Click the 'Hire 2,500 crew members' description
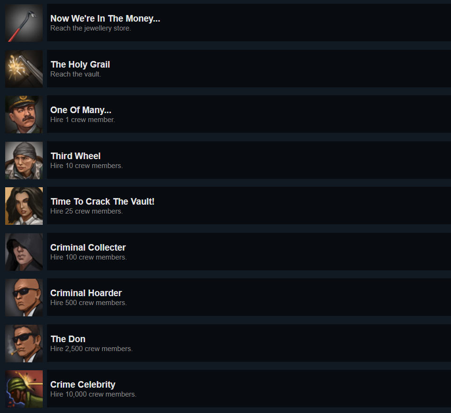The height and width of the screenshot is (413, 451). tap(92, 349)
